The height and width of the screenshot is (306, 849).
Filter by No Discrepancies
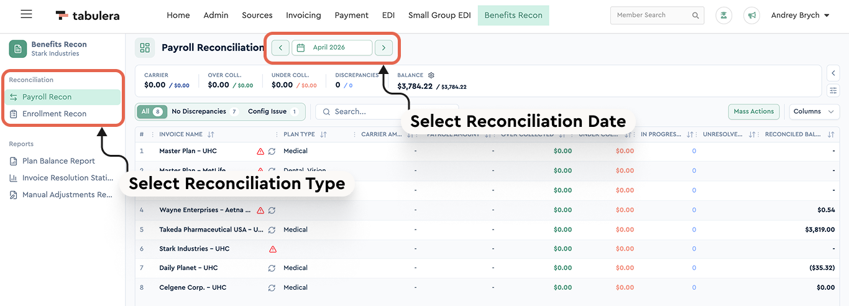pos(204,112)
